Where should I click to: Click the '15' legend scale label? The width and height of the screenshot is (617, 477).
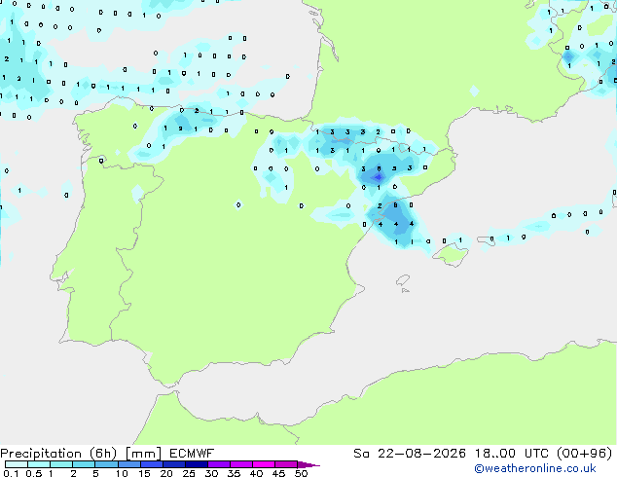click(144, 473)
